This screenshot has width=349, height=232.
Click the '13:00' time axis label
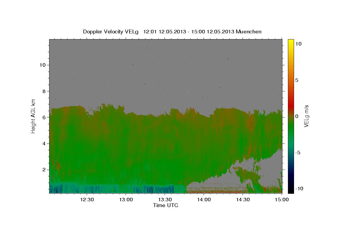coord(126,200)
